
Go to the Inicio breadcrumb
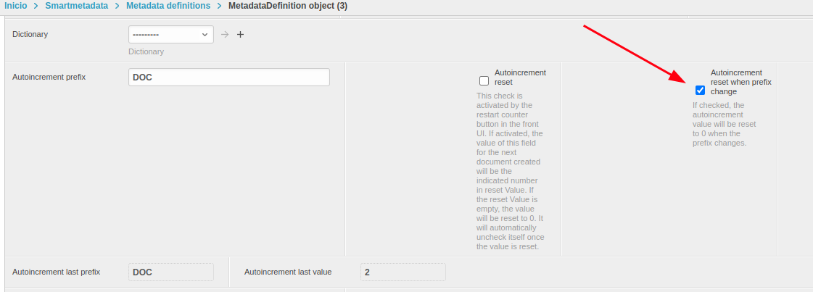click(17, 6)
